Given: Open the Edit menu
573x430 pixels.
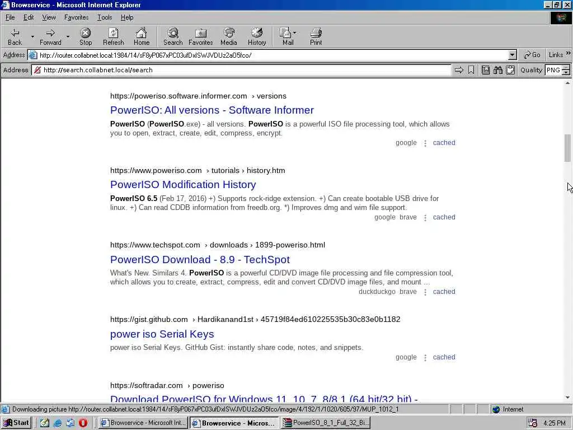Looking at the screenshot, I should tap(29, 17).
